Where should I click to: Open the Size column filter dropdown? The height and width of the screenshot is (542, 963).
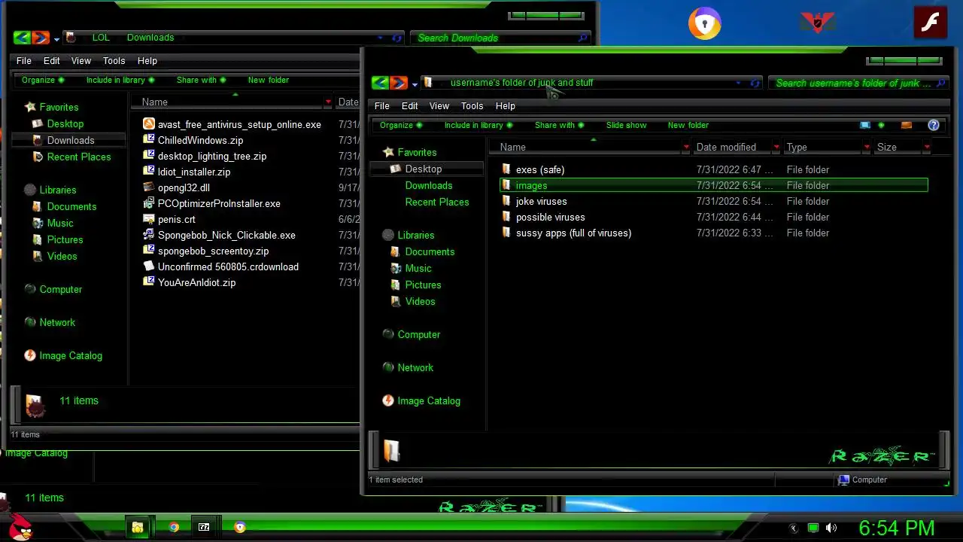click(x=927, y=148)
